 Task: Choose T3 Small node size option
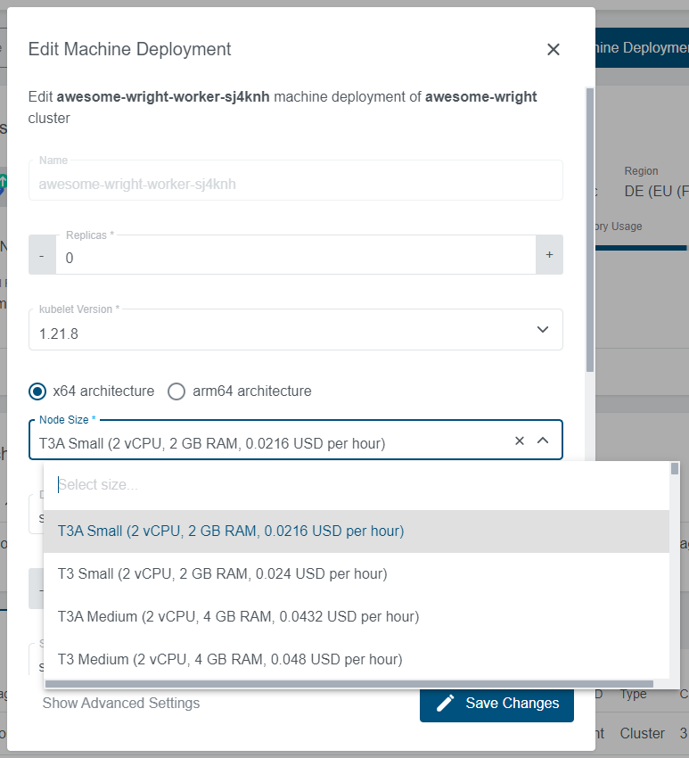(x=223, y=574)
